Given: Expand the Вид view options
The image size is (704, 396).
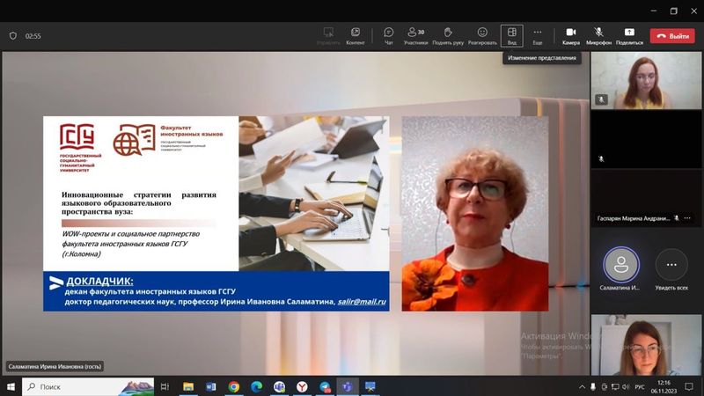Looking at the screenshot, I should click(511, 35).
